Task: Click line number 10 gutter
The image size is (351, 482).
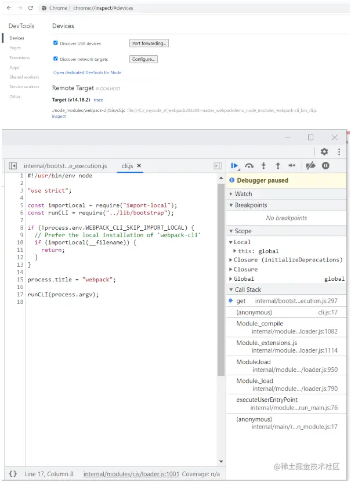Action: [20, 242]
